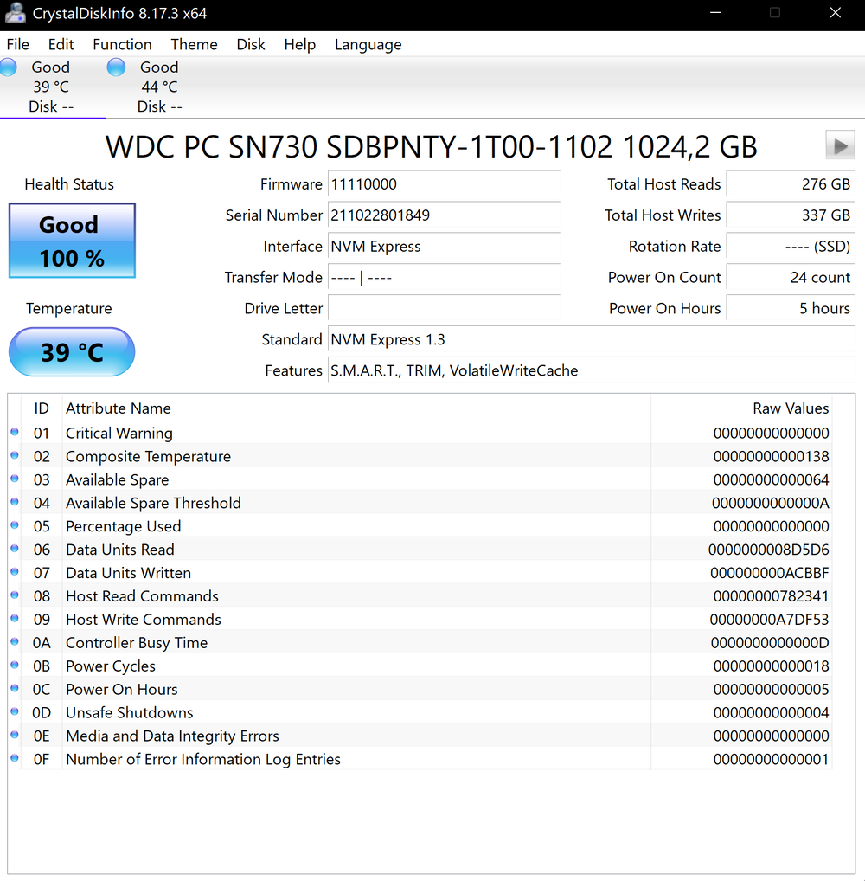Click status dot for Power Cycles row
Image resolution: width=865 pixels, height=881 pixels.
(x=15, y=666)
